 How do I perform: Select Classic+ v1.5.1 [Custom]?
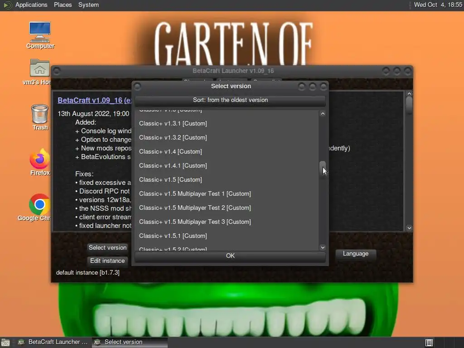227,236
